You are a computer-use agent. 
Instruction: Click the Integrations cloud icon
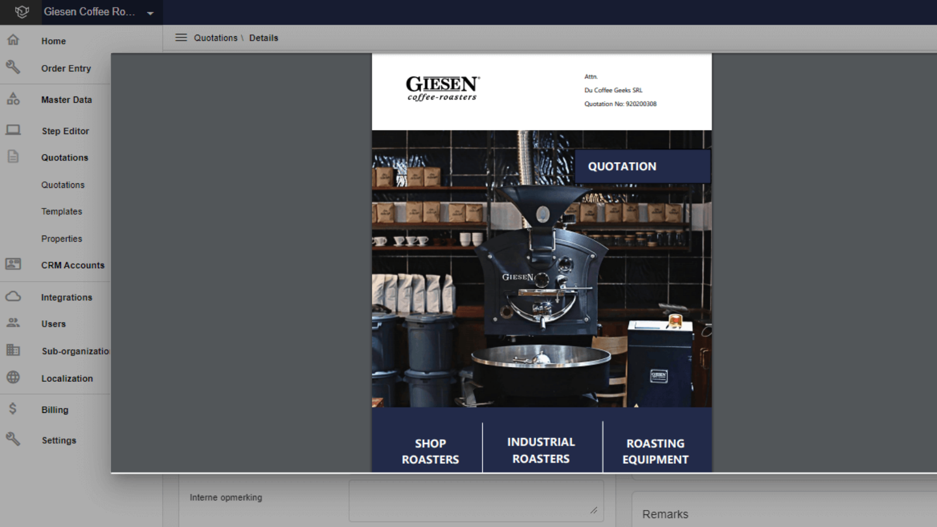(x=13, y=296)
